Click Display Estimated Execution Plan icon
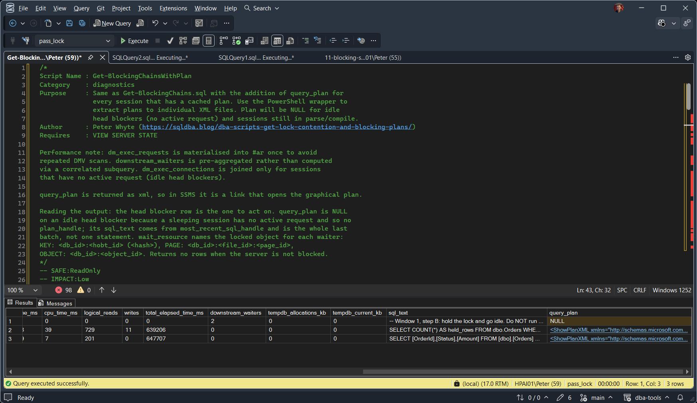This screenshot has height=403, width=697. [x=183, y=41]
